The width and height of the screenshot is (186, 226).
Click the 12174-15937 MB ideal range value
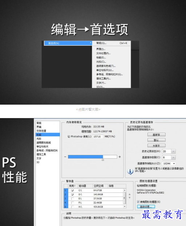click(x=102, y=131)
